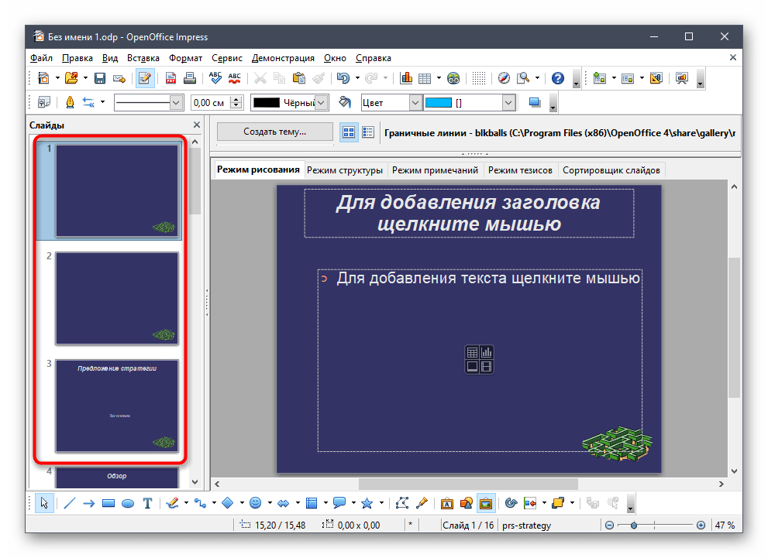
Task: Open the Navigator compass icon
Action: 504,78
